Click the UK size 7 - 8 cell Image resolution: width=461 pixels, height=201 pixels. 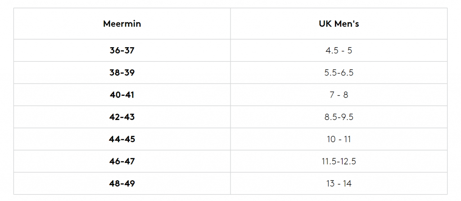coord(339,94)
